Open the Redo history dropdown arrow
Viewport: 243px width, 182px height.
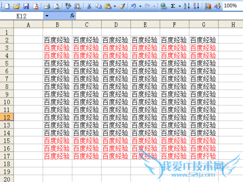(154, 6)
